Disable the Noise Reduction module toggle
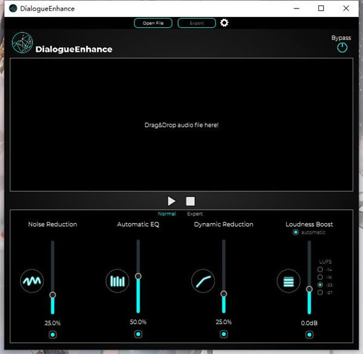This screenshot has width=363, height=354. click(53, 334)
